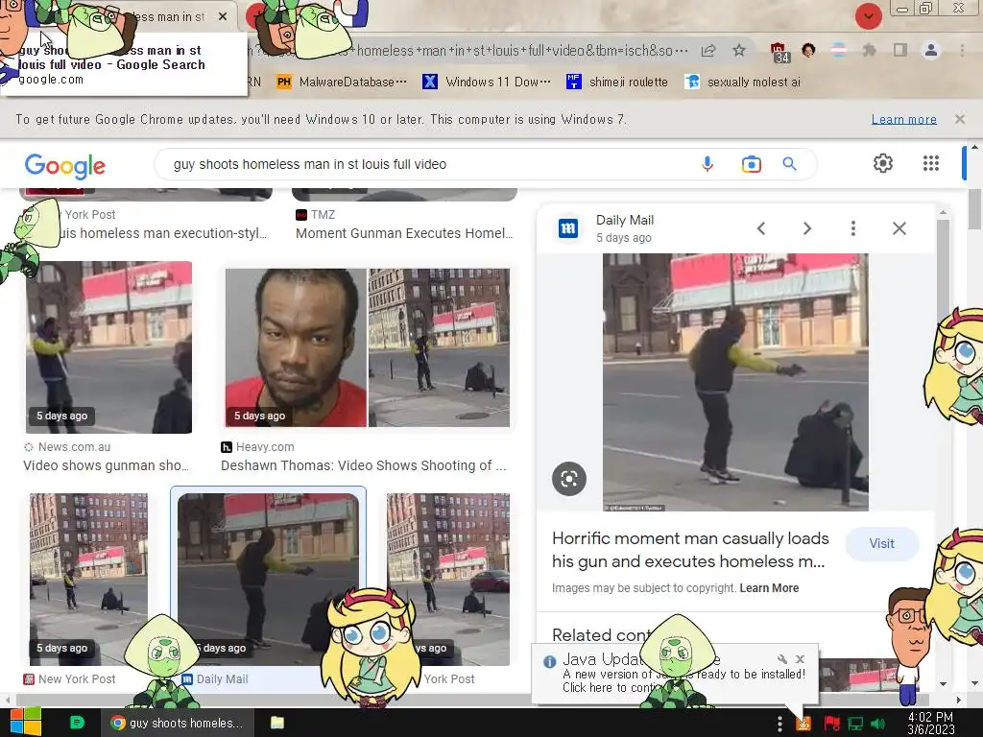Share this page from address bar
The image size is (983, 737).
point(708,51)
